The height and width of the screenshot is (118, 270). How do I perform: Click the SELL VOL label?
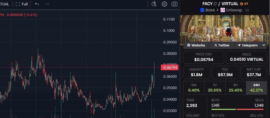pyautogui.click(x=256, y=116)
